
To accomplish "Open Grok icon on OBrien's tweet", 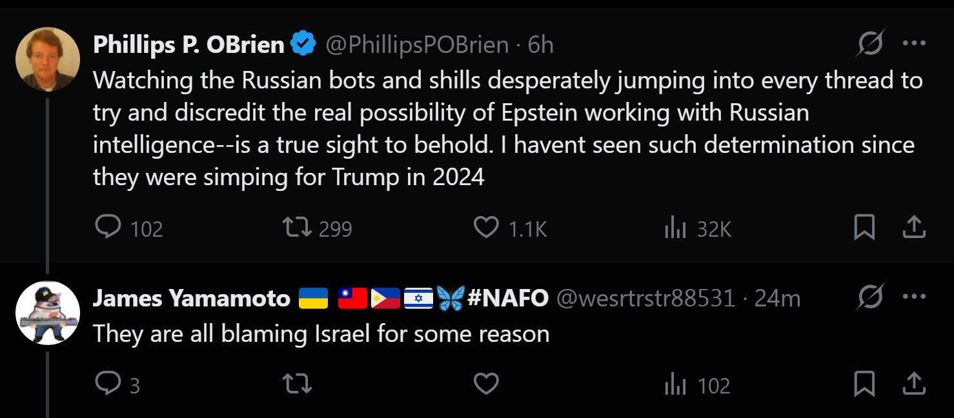I will (869, 45).
